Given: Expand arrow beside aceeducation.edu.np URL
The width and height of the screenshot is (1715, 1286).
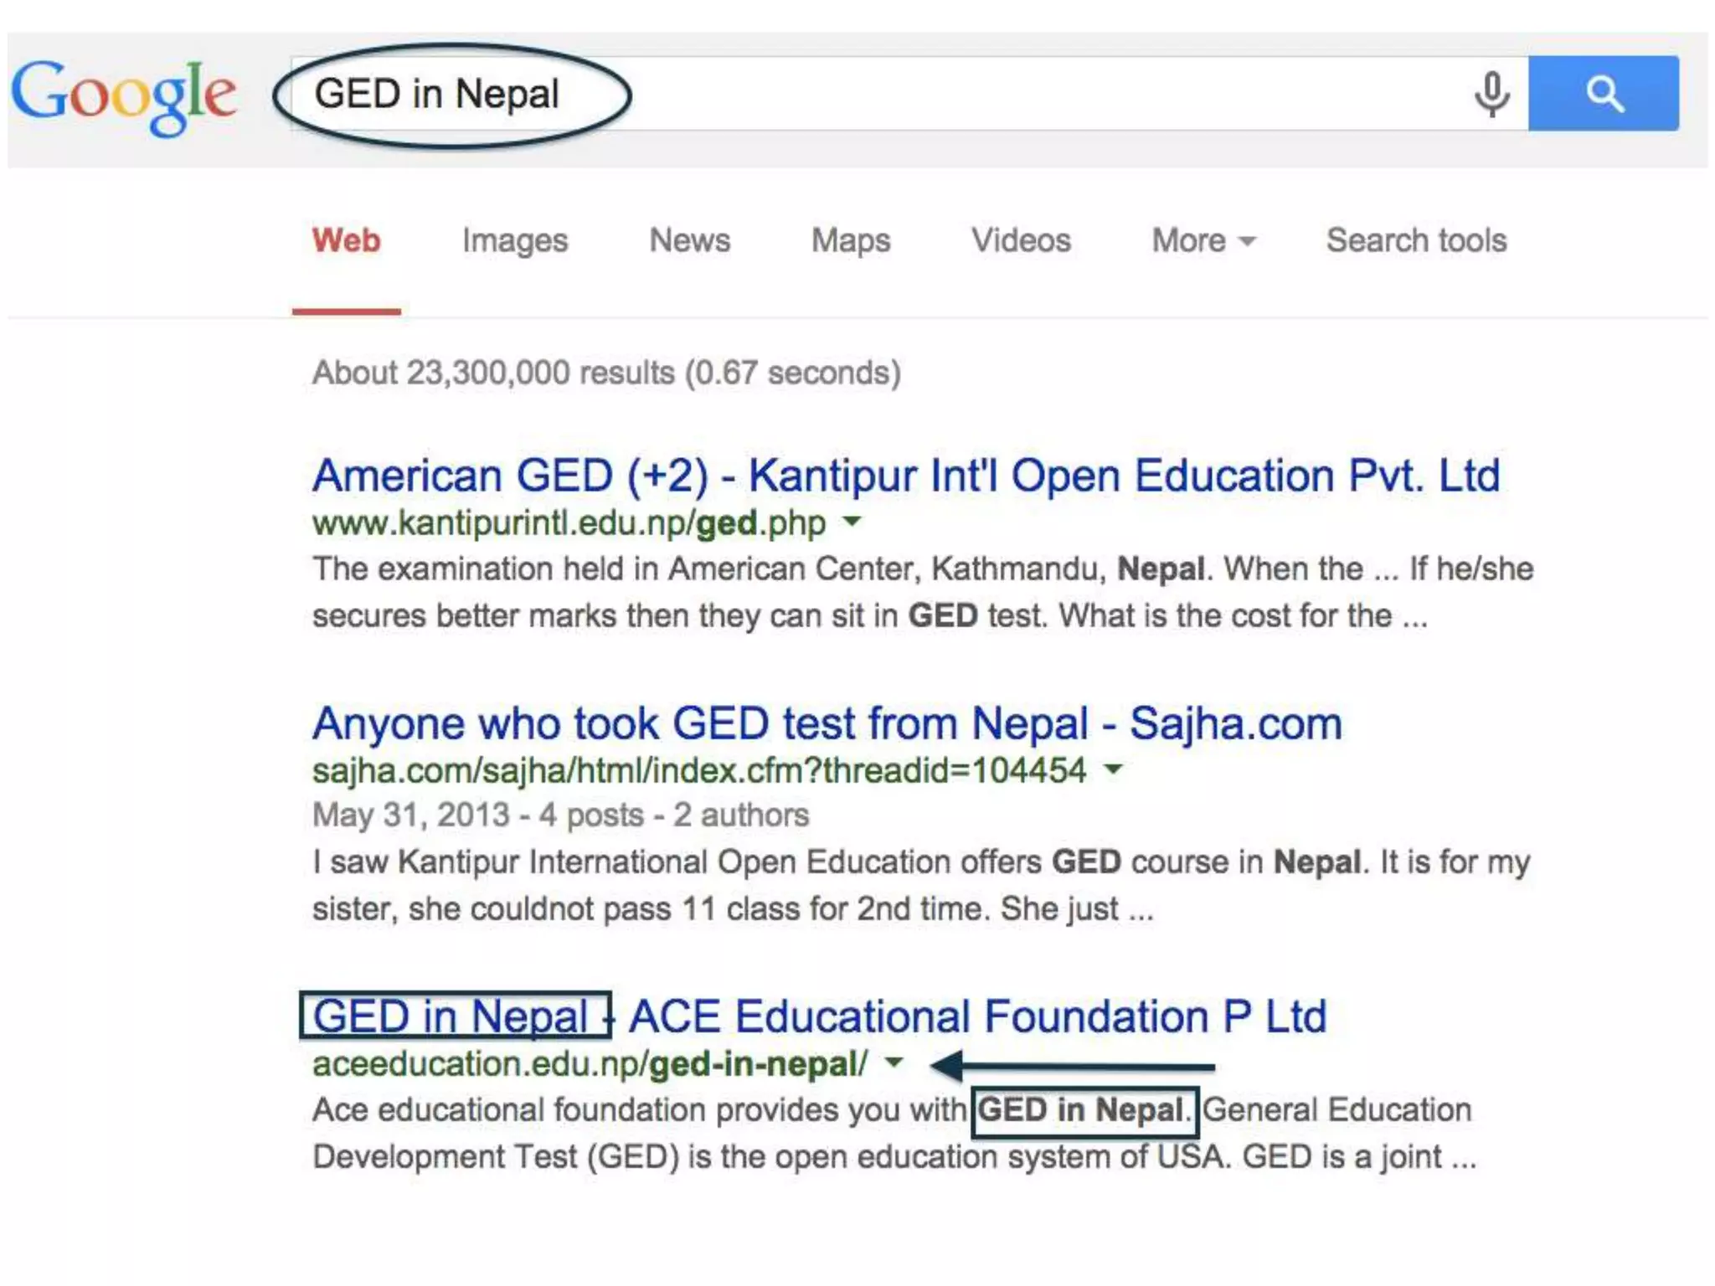Looking at the screenshot, I should click(894, 1062).
